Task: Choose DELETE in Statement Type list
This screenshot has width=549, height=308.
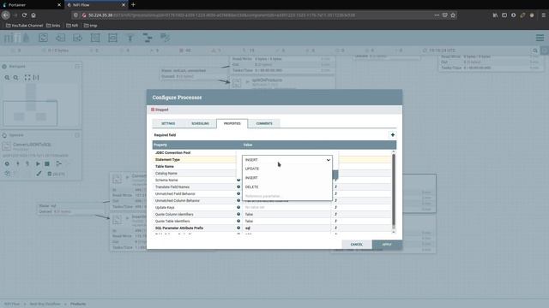Action: [x=287, y=187]
